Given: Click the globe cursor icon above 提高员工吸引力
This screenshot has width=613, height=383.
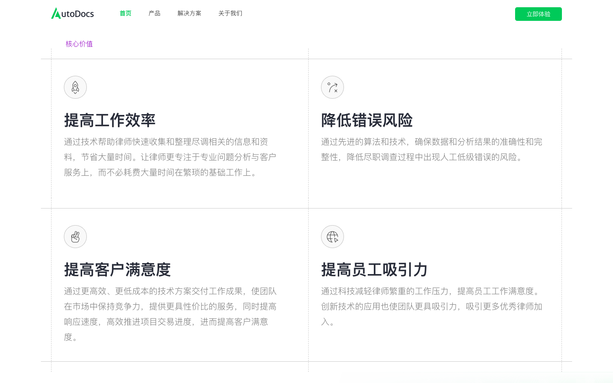Looking at the screenshot, I should pos(332,237).
